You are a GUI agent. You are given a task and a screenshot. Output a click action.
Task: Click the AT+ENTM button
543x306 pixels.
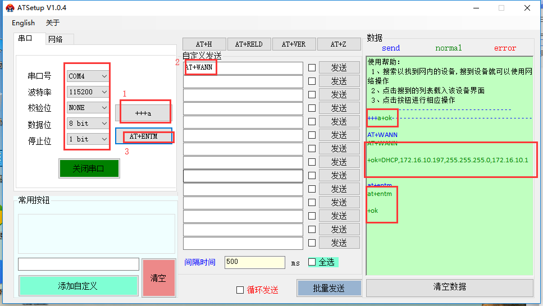pos(144,136)
